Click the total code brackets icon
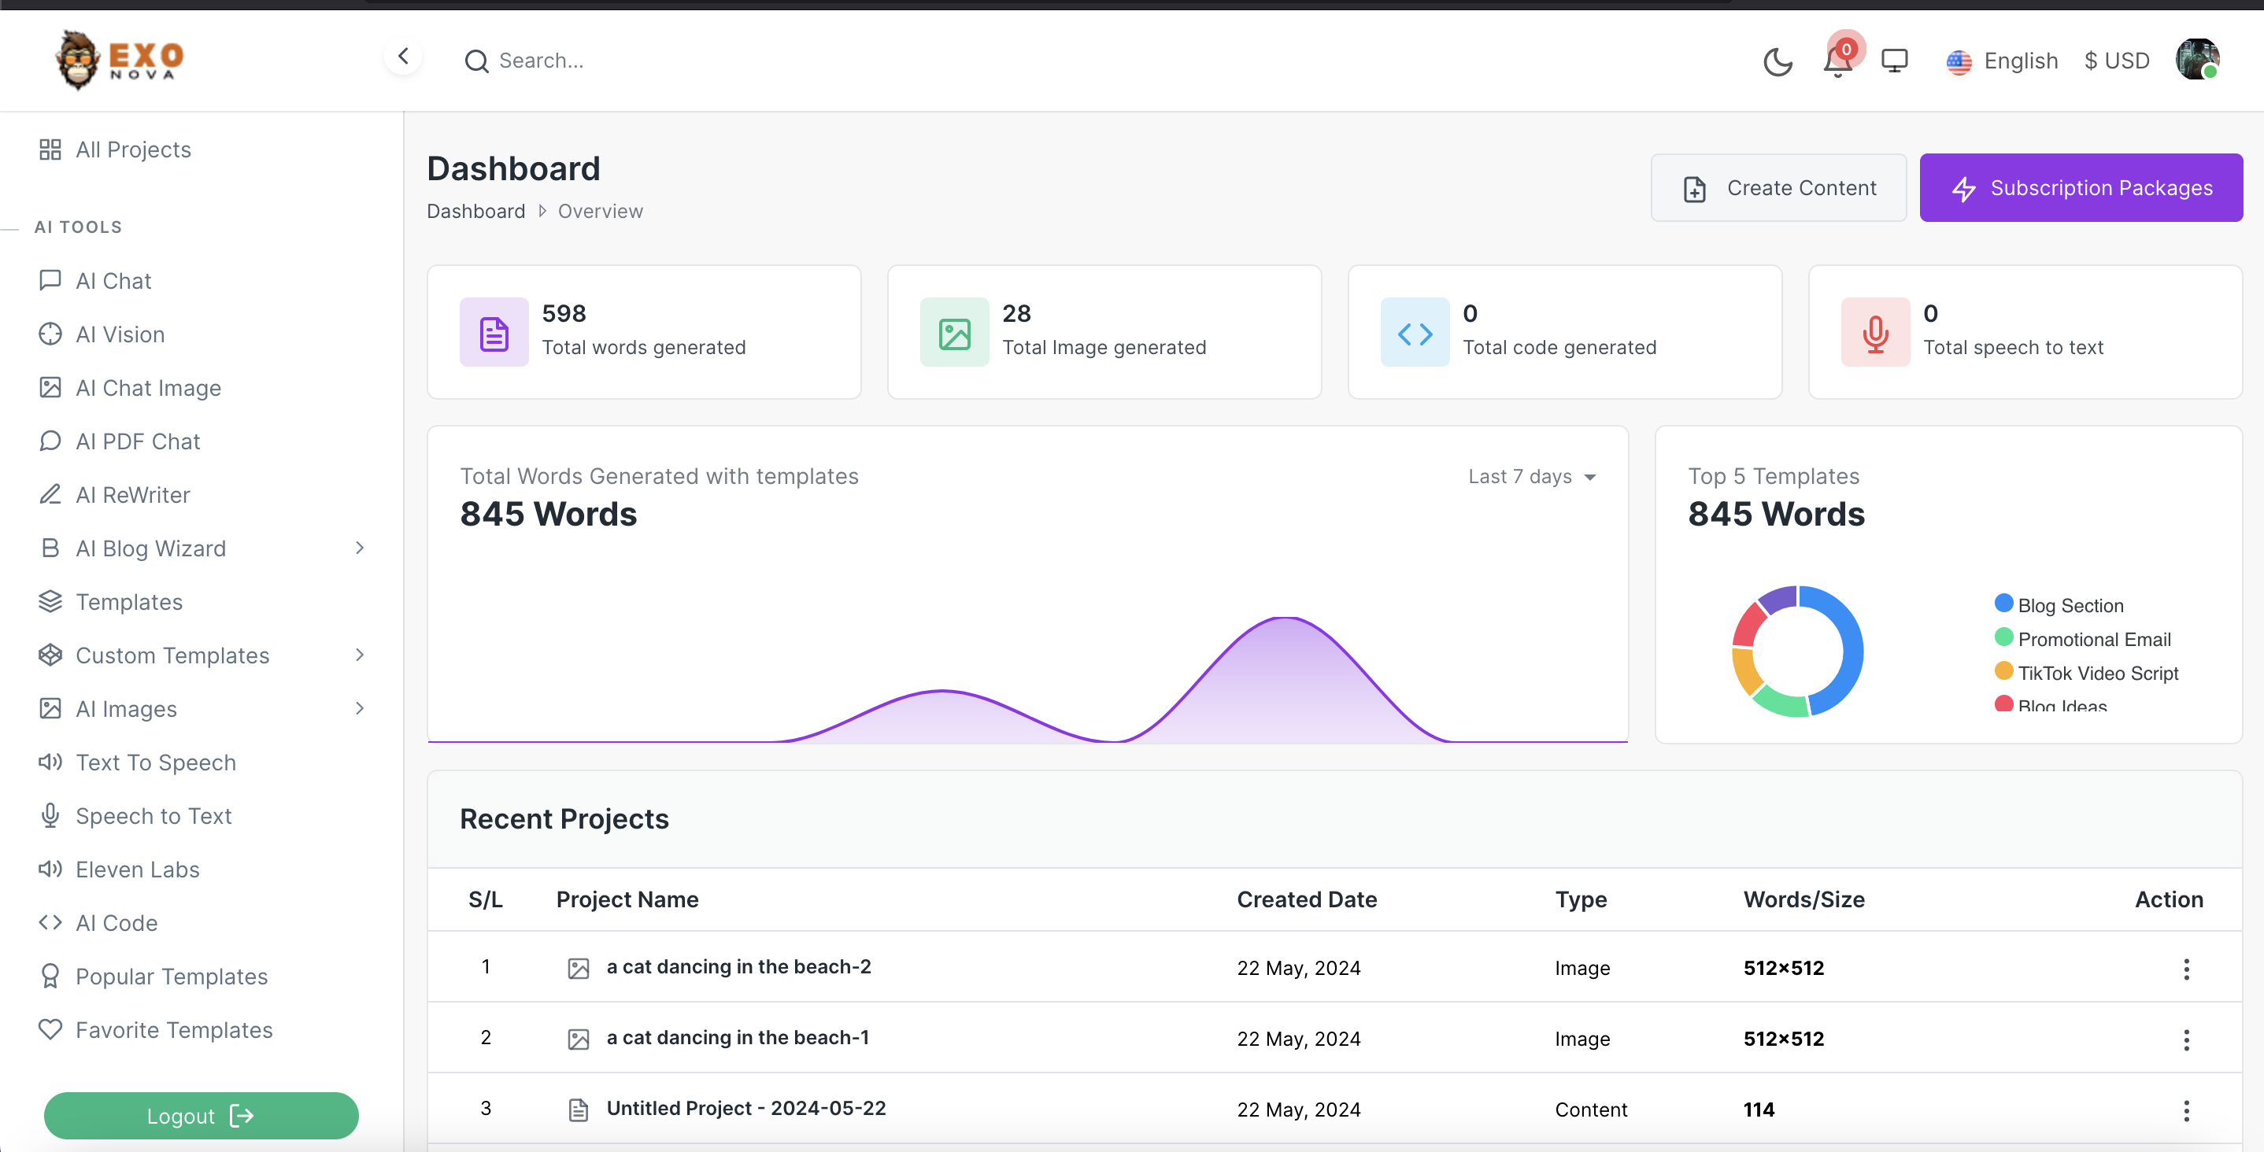The image size is (2264, 1152). coord(1415,333)
